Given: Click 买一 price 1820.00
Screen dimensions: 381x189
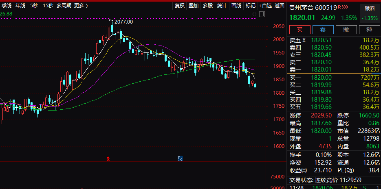Looking at the screenshot, I should [321, 78].
